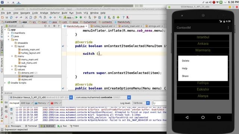This screenshot has height=134, width=239.
Task: Open the Run tool window button
Action: (62, 126)
